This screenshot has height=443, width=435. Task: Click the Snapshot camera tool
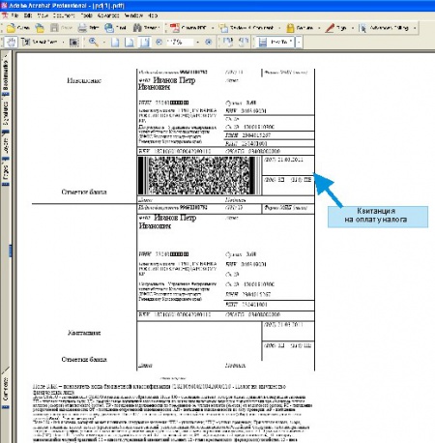coord(74,42)
